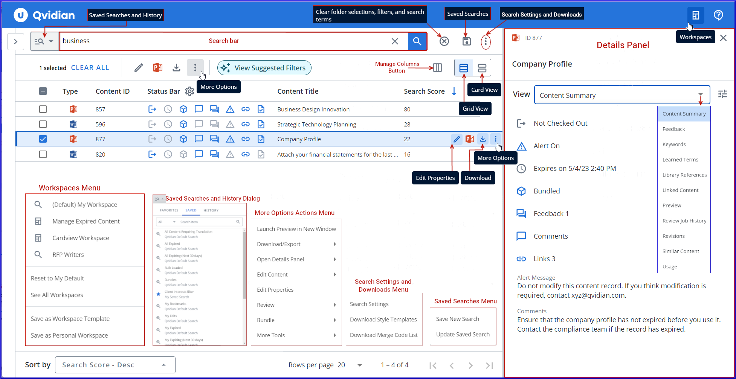Click Content Title column header
Viewport: 736px width, 379px height.
[298, 91]
